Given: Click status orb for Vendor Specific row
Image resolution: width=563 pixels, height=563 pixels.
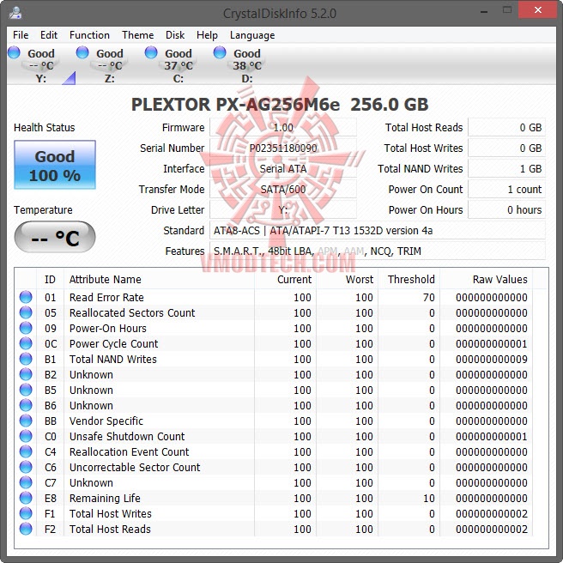Looking at the screenshot, I should pyautogui.click(x=26, y=421).
